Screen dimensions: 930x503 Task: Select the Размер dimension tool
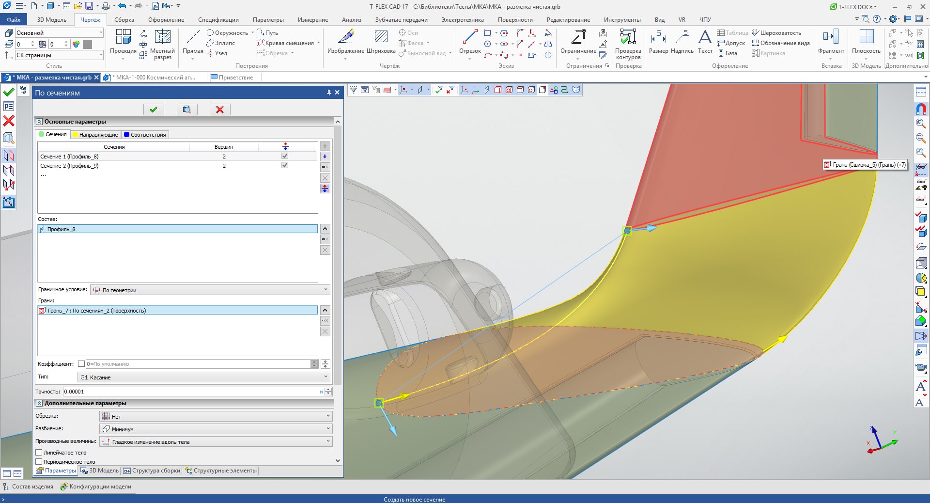pos(658,43)
